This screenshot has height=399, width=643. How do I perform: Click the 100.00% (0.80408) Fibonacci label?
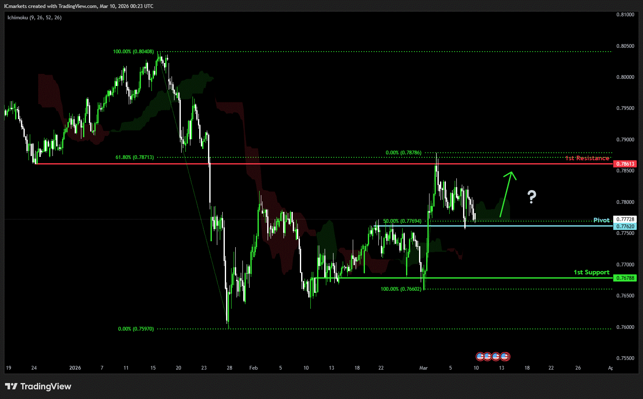[133, 52]
